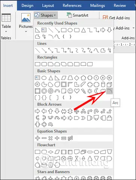Choose the Pentagon shape
This screenshot has height=180, width=136.
[x=83, y=78]
